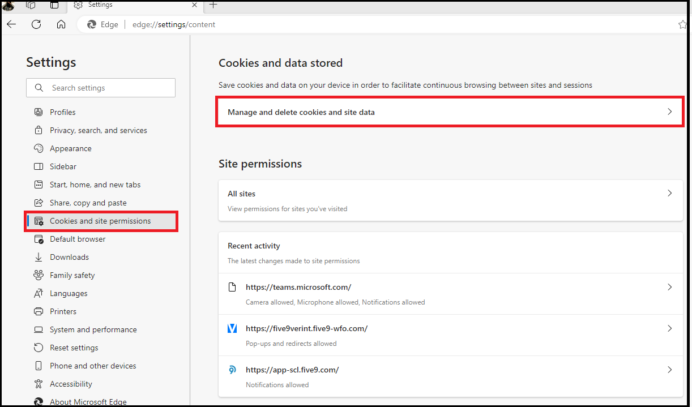Open the tab actions menu icon
692x407 pixels.
coord(54,5)
